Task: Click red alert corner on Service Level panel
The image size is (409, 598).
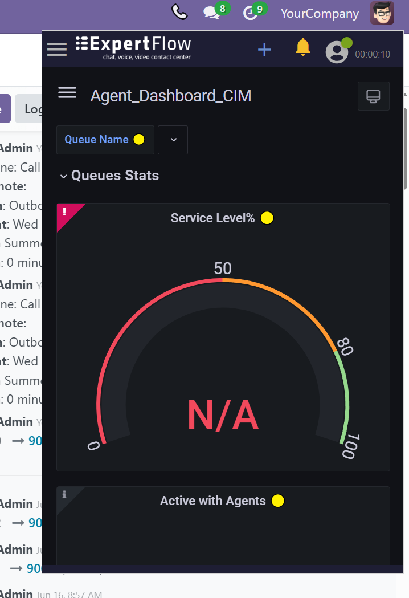Action: click(x=65, y=212)
